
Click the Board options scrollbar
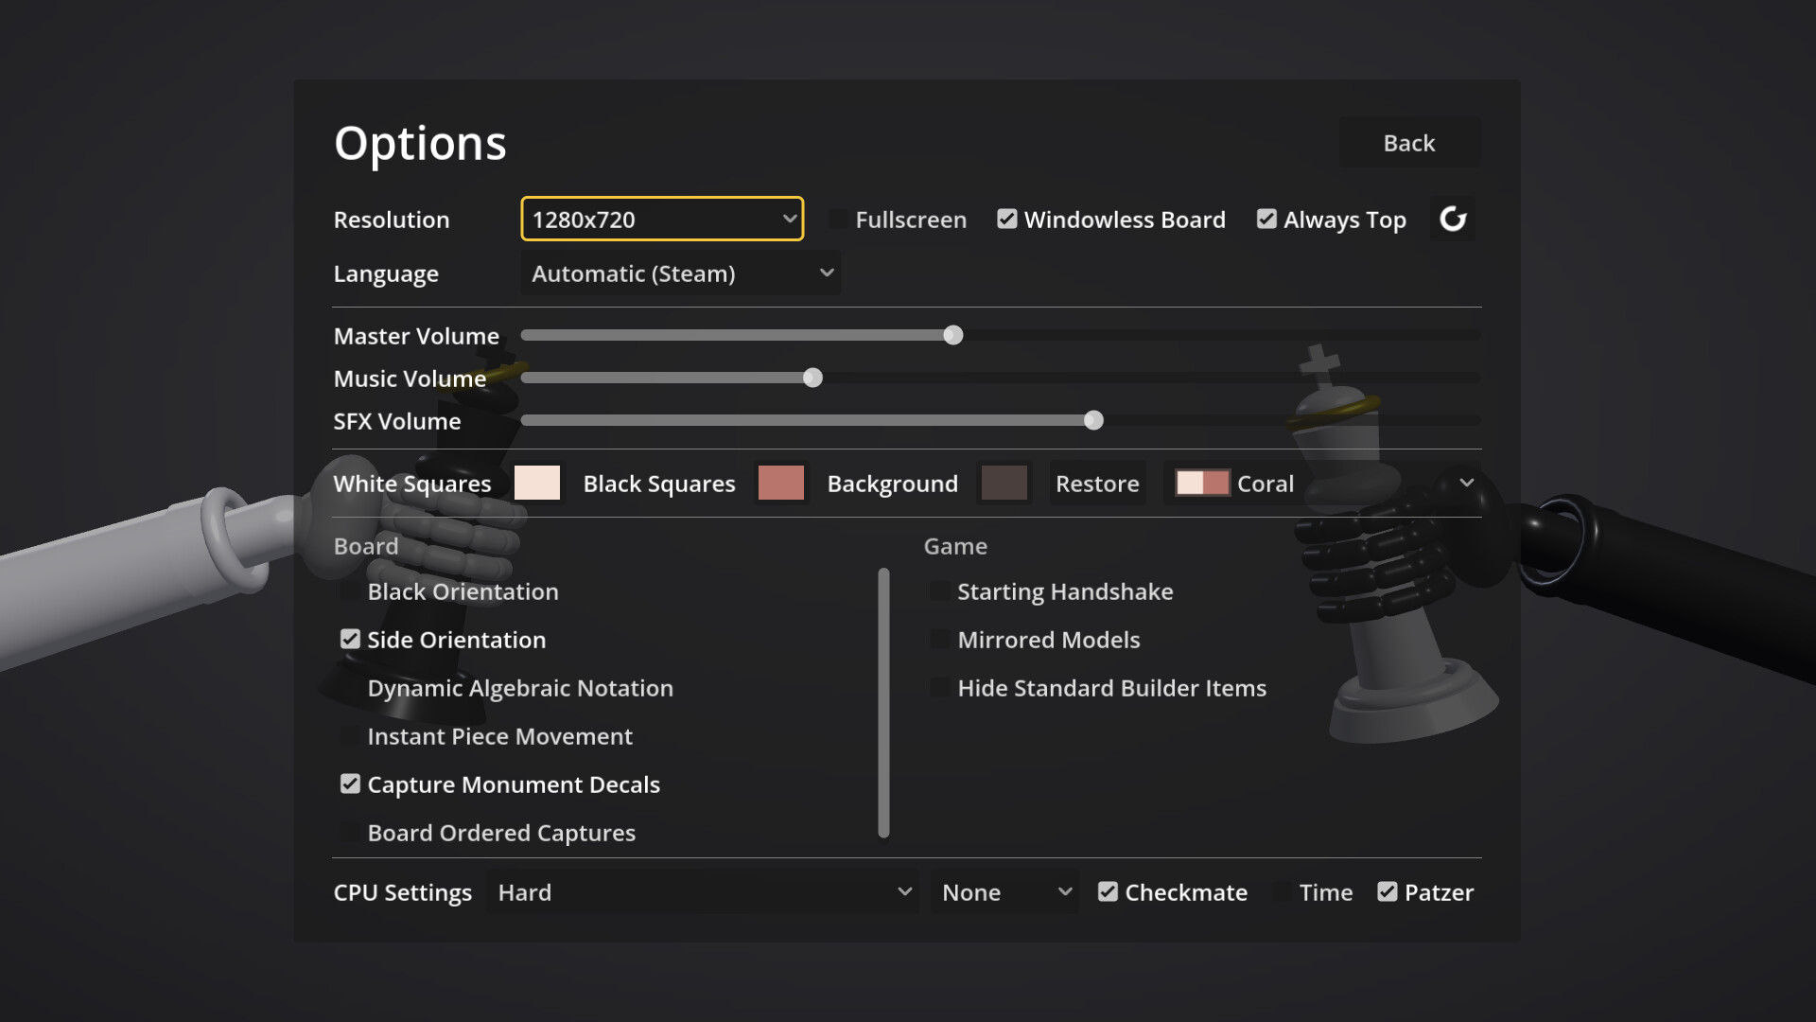pyautogui.click(x=883, y=703)
